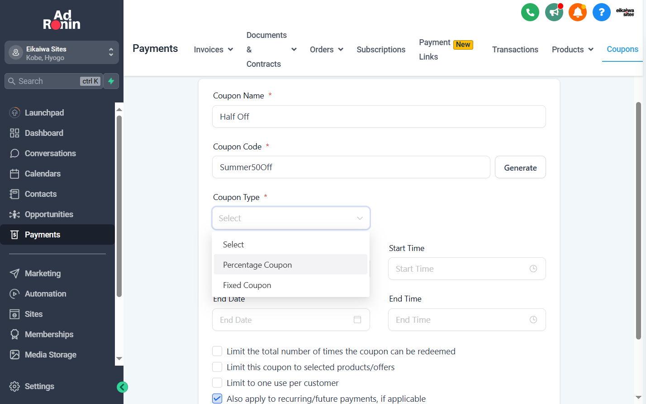Click the End Time input field
646x404 pixels.
click(x=467, y=320)
